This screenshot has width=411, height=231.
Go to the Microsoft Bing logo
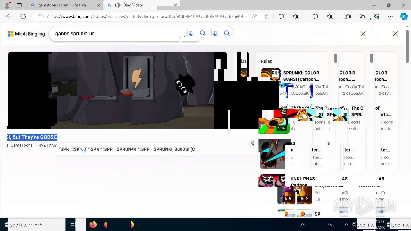[26, 34]
